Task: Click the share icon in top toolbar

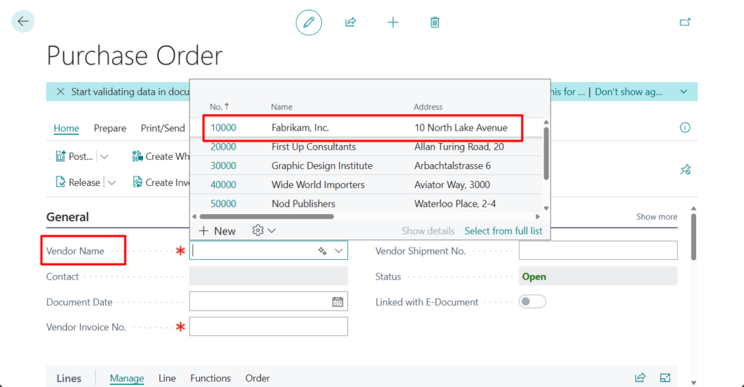Action: pyautogui.click(x=350, y=23)
